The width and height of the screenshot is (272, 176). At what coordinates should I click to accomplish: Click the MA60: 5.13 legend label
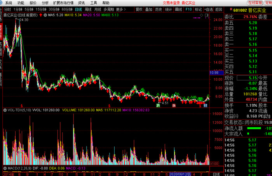point(110,15)
